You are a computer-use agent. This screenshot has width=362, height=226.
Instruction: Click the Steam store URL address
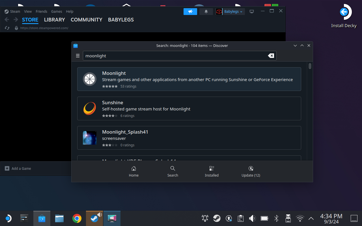tap(44, 28)
